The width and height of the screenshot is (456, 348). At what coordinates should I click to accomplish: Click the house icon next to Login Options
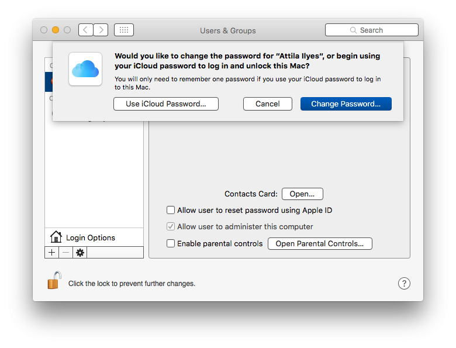pos(56,237)
